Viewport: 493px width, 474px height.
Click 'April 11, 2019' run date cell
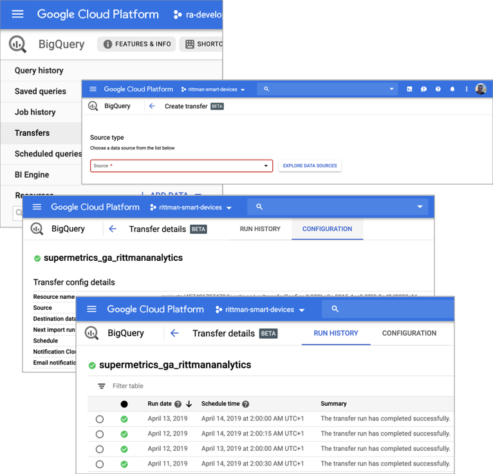click(167, 464)
